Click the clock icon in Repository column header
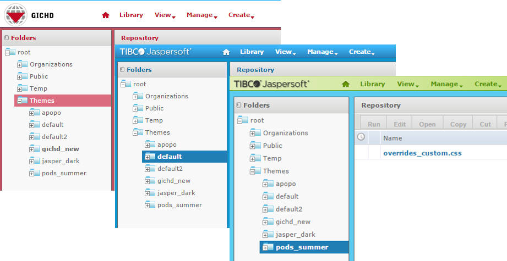This screenshot has height=261, width=507. (x=361, y=137)
